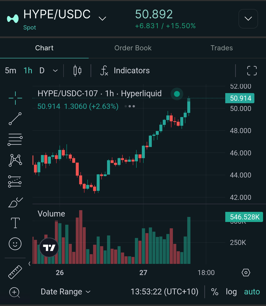Screen dimensions: 266x306
Task: Click the 50.892 header price
Action: 154,14
